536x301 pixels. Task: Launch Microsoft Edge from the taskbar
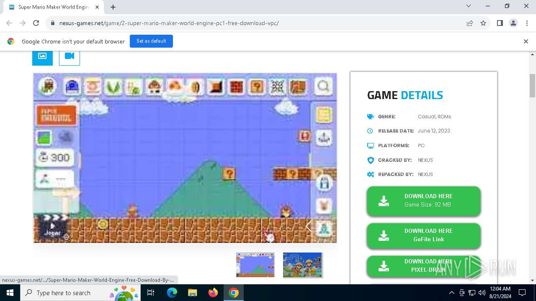[x=172, y=293]
